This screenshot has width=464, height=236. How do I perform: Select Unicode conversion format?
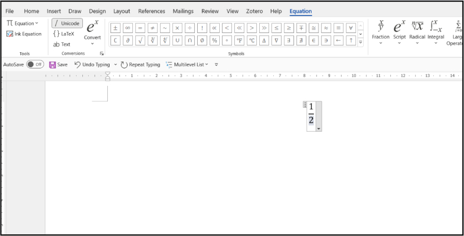67,23
